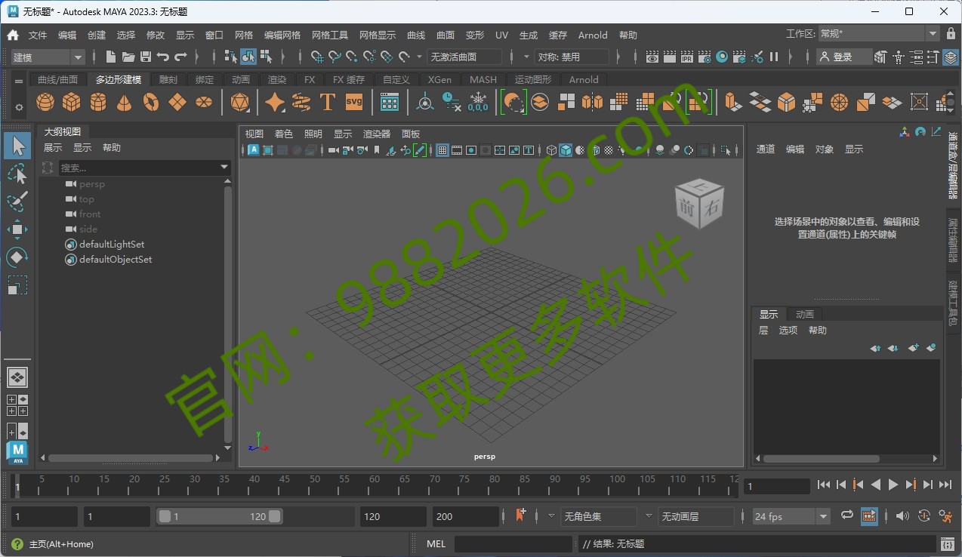
Task: Open the 无动画层 animation layer dropdown
Action: [x=695, y=516]
